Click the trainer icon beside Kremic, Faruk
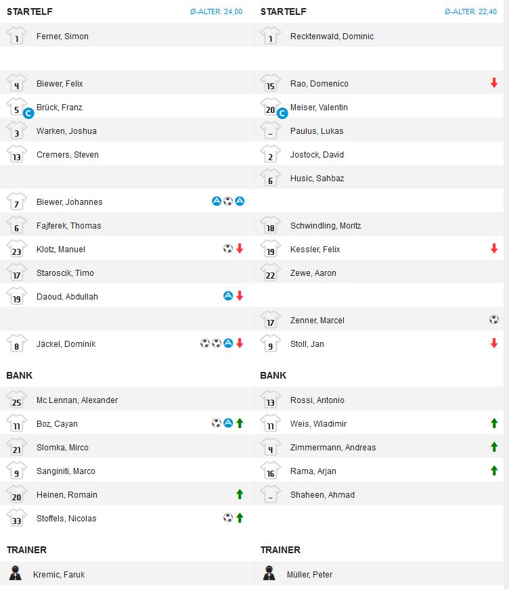The height and width of the screenshot is (589, 509). [16, 574]
